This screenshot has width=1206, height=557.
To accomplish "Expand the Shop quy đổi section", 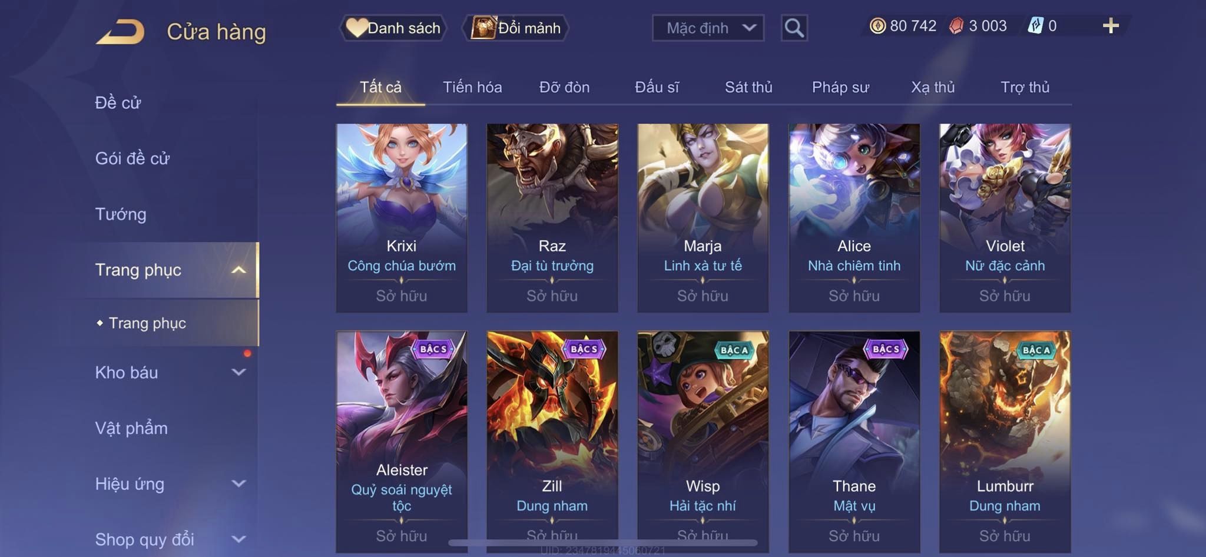I will tap(238, 539).
